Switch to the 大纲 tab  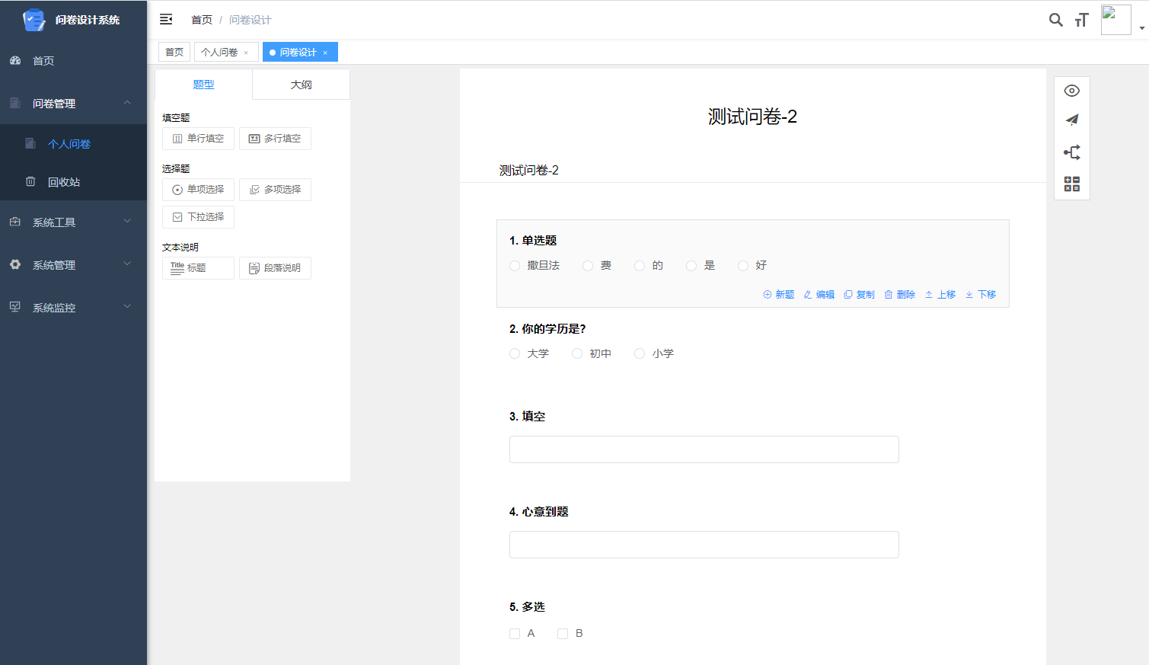pos(301,85)
